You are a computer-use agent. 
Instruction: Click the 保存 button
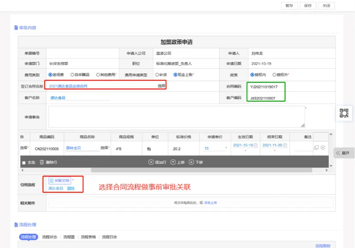click(308, 6)
